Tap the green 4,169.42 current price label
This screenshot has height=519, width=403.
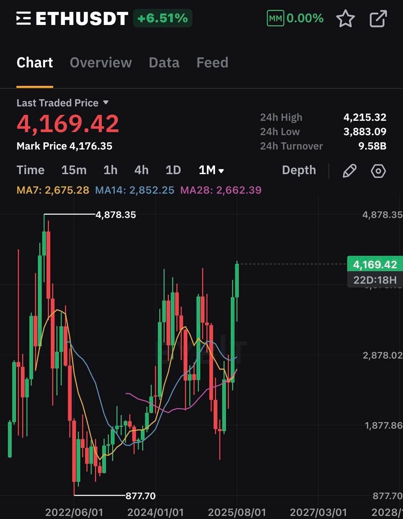[x=375, y=264]
